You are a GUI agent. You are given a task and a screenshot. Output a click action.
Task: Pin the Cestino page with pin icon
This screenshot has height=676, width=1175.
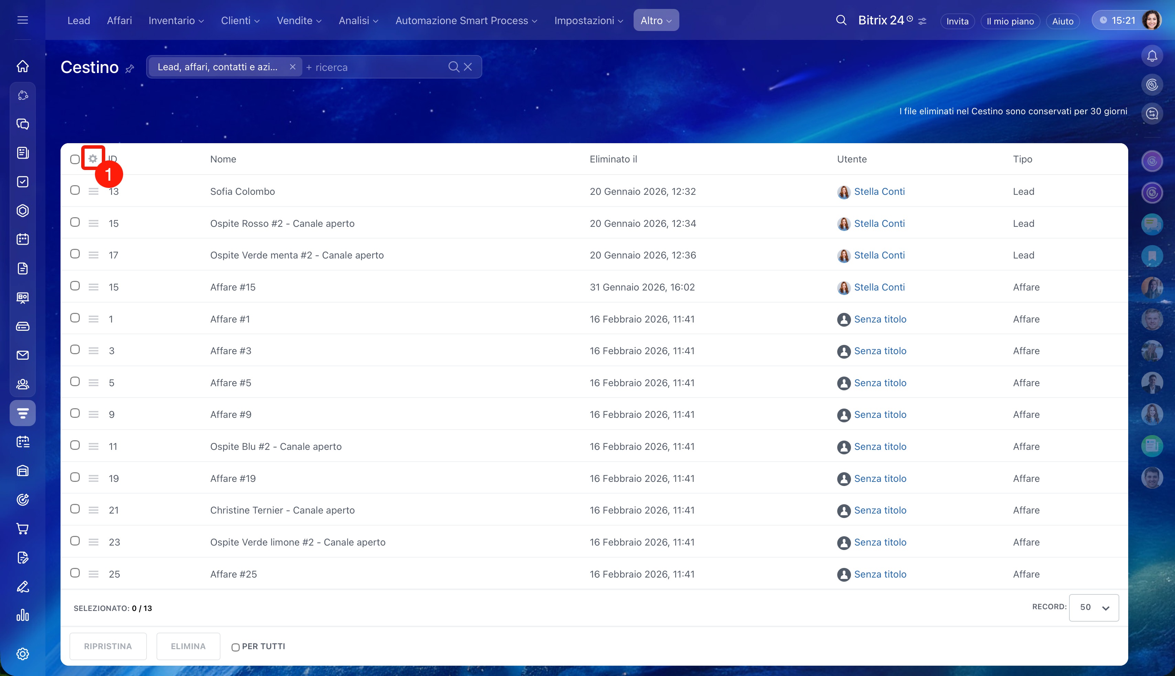click(x=130, y=69)
